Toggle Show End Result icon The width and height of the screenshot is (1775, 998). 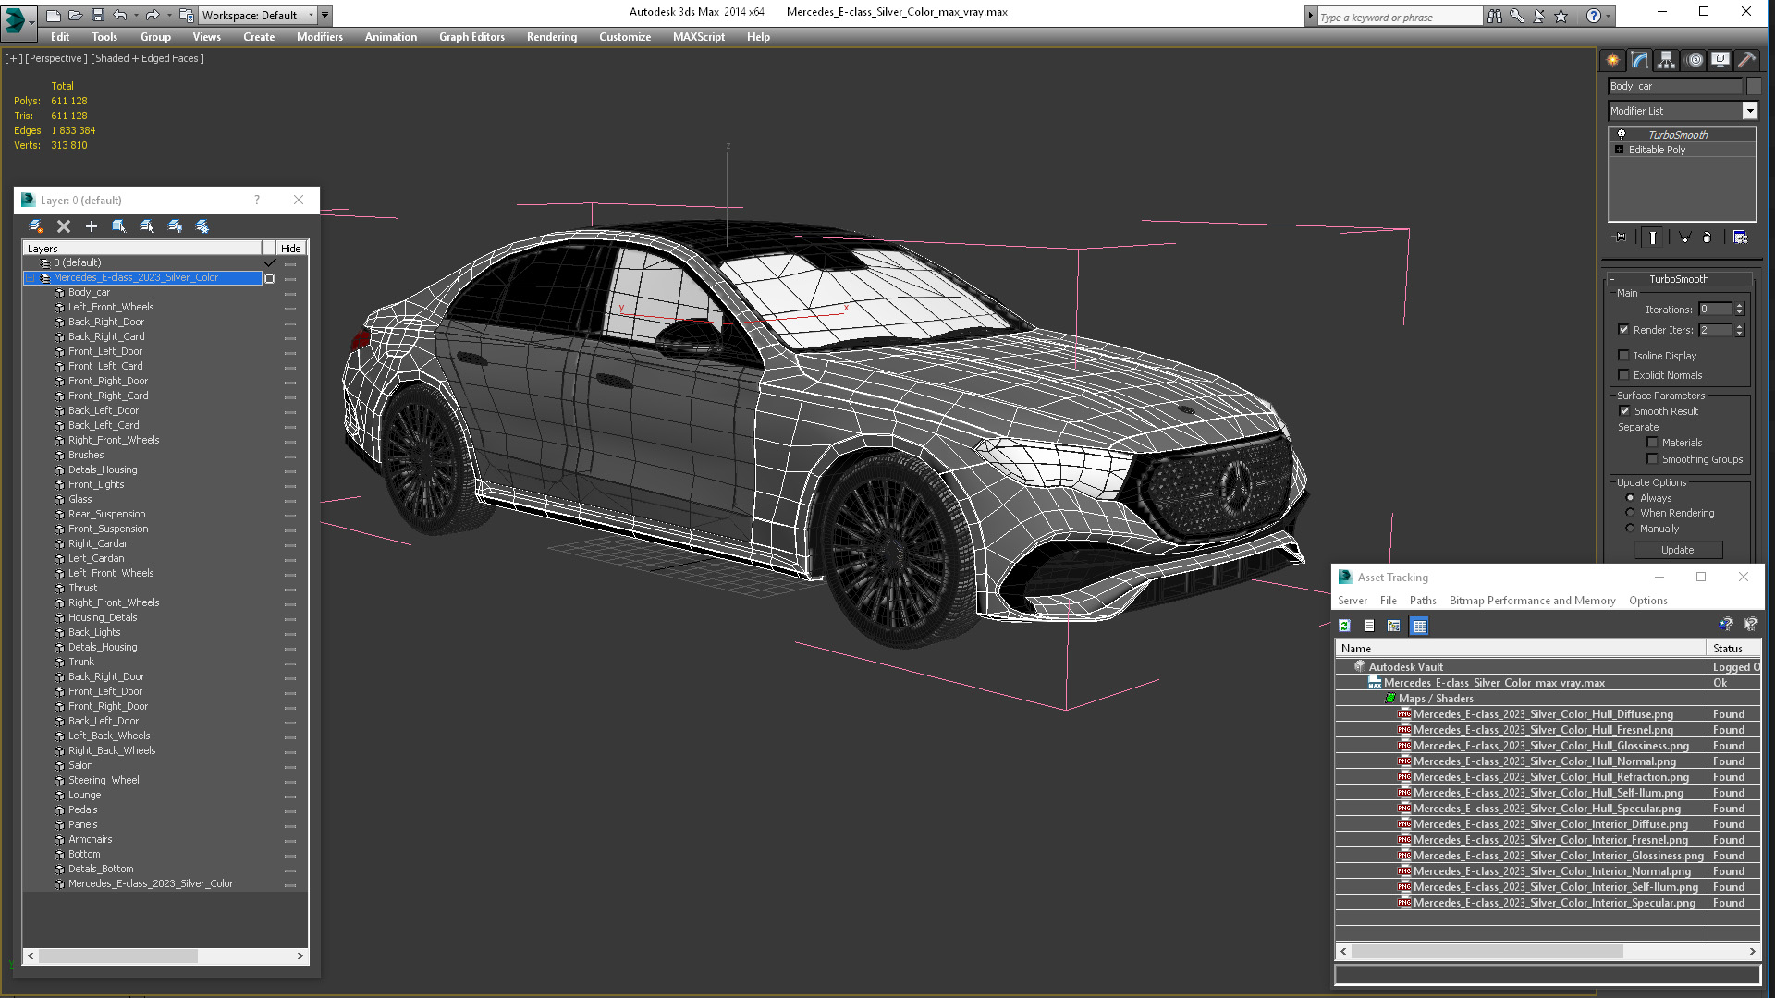(1653, 237)
